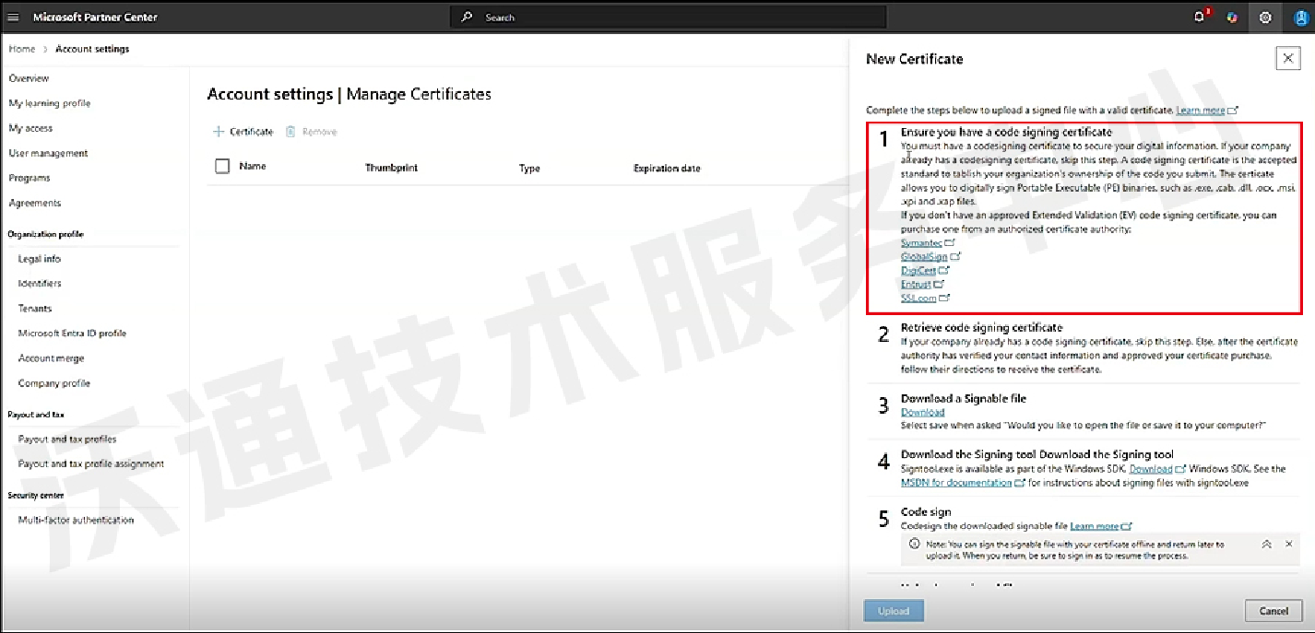Open the DigiCert certificate authority link
1315x633 pixels.
[x=918, y=271]
